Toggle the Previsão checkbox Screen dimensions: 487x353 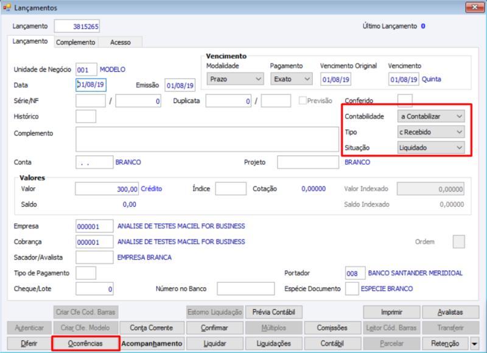(302, 101)
